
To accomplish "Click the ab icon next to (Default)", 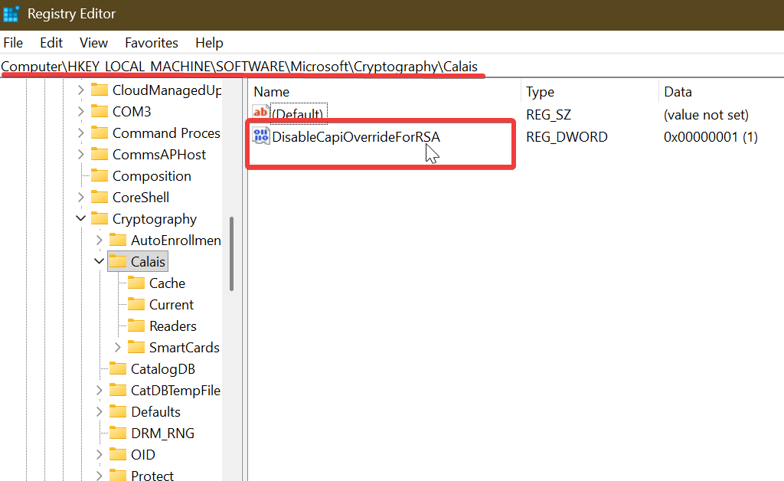I will [260, 113].
